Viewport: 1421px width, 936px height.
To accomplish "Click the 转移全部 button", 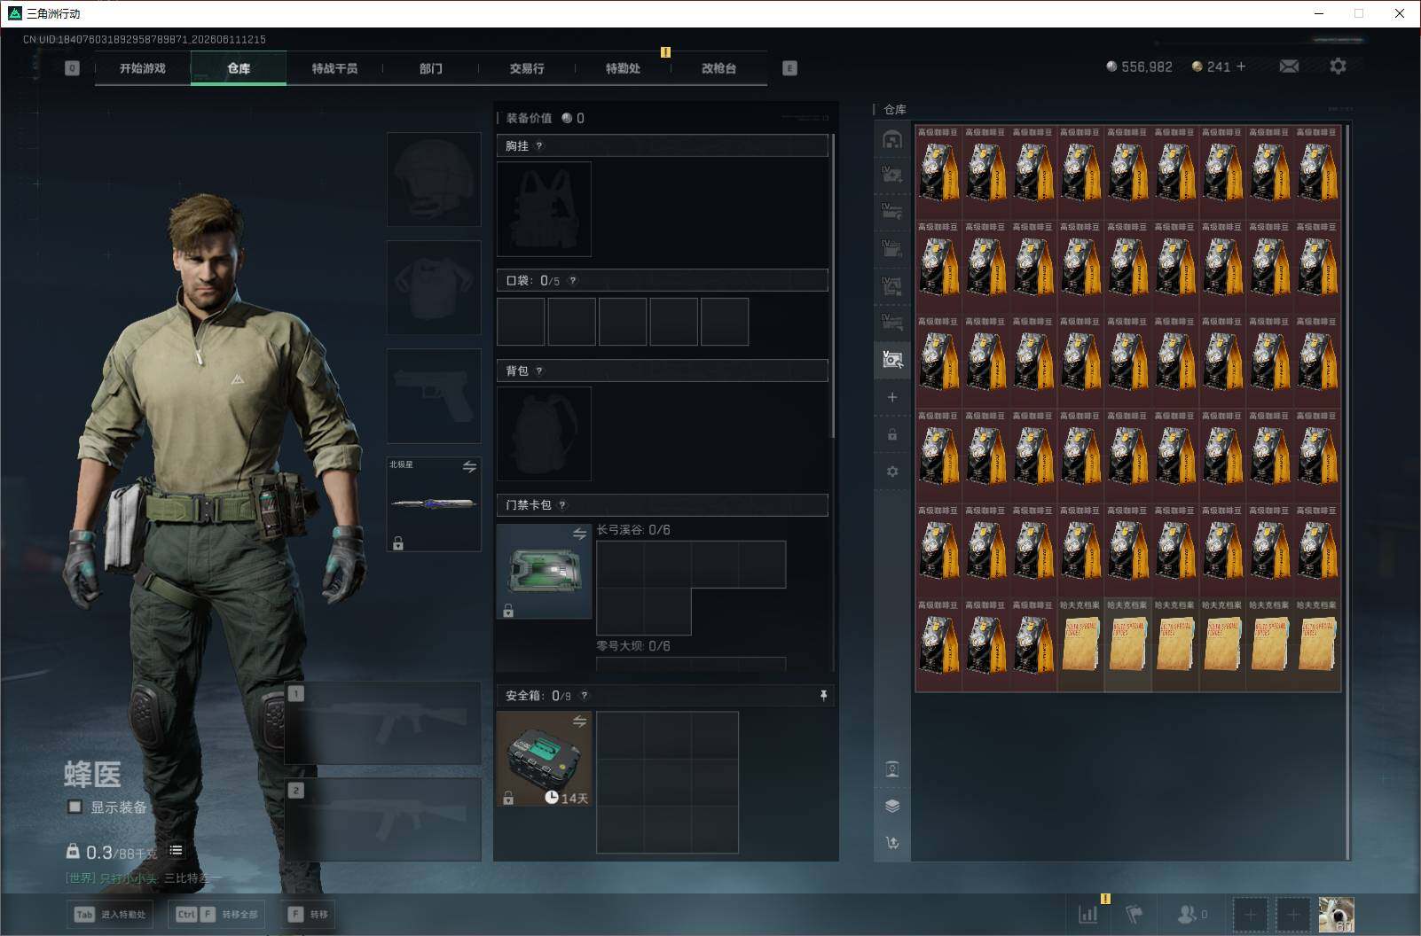I will 217,914.
